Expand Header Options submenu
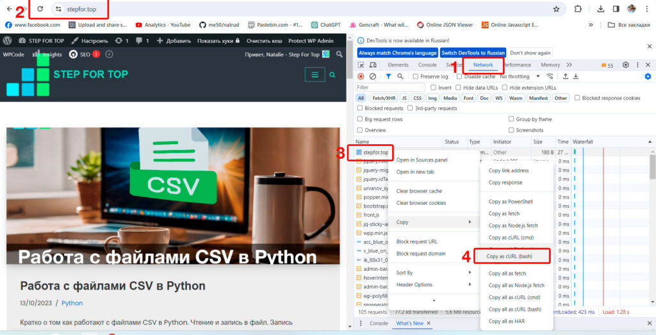656x335 pixels. pos(434,285)
